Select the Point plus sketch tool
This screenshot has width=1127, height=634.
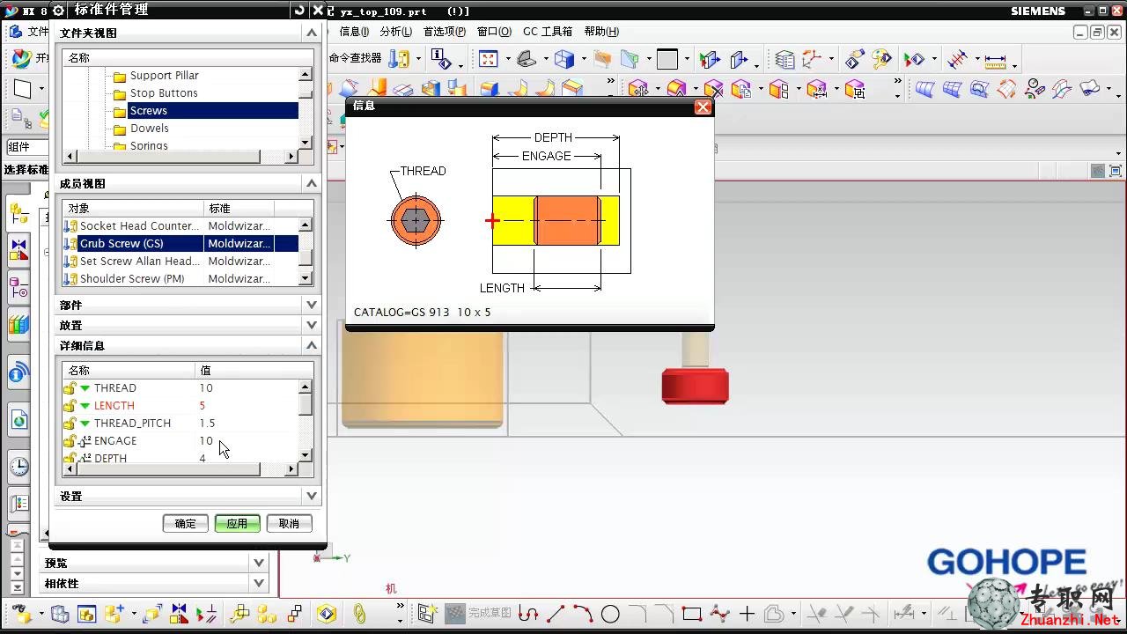coord(747,613)
